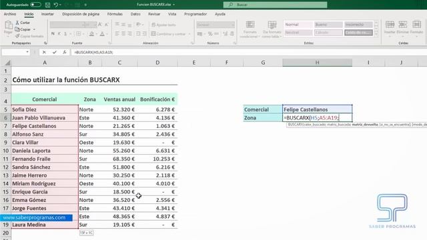Apply the Neutral cell style
This screenshot has height=240, width=427.
(298, 33)
